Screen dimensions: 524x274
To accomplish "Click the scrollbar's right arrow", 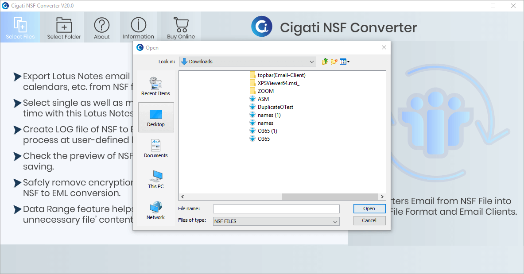I will coord(382,197).
